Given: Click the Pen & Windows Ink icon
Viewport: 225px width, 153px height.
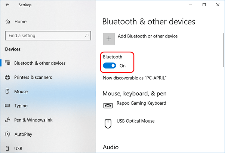Looking at the screenshot, I should tap(7, 120).
